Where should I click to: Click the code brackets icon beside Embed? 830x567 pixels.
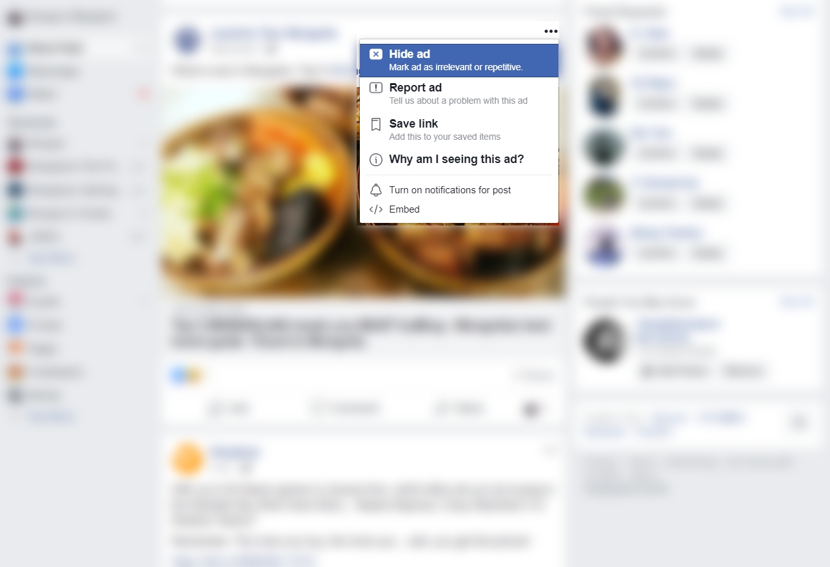coord(376,209)
